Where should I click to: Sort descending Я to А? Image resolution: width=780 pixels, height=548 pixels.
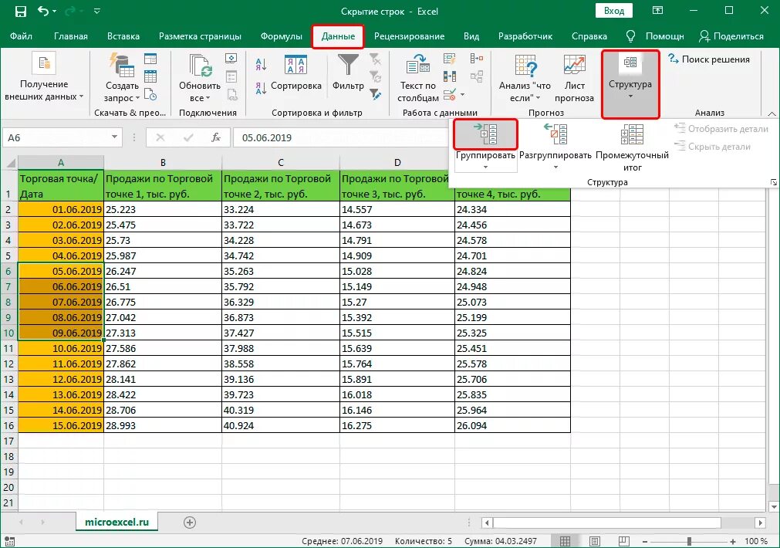pos(262,88)
